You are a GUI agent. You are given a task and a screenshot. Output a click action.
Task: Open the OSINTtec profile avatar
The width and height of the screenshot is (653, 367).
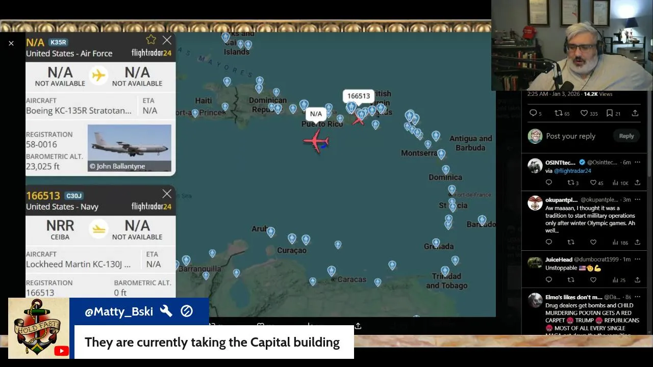(535, 166)
